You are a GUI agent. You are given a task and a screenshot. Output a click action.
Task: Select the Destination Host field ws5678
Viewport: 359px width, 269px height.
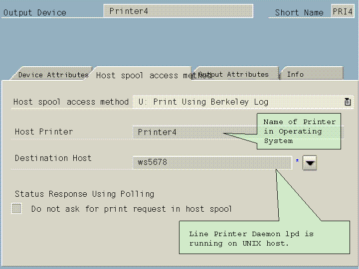click(212, 162)
